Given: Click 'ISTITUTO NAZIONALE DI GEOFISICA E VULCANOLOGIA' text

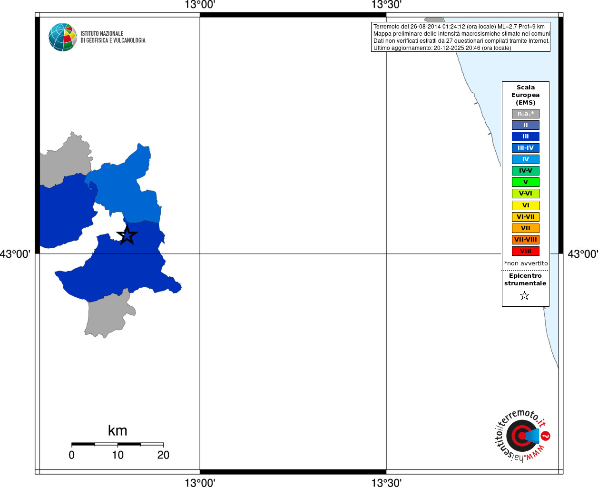Looking at the screenshot, I should [x=113, y=37].
